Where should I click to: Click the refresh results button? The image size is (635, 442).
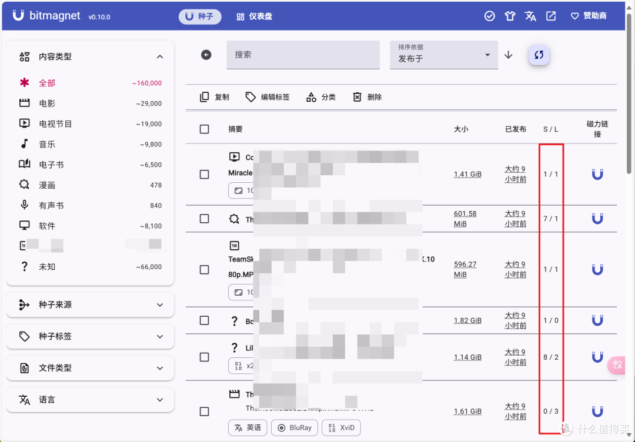click(539, 55)
